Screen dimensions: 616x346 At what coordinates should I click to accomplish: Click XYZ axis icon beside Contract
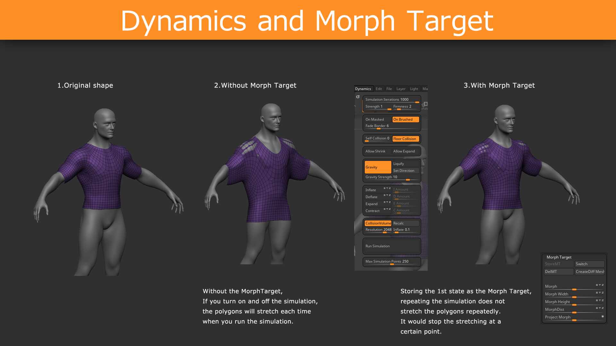[x=387, y=209]
